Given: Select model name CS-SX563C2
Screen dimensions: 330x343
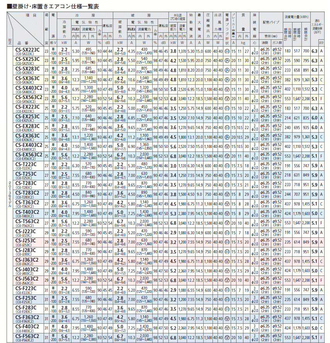Looking at the screenshot, I should tap(29, 98).
